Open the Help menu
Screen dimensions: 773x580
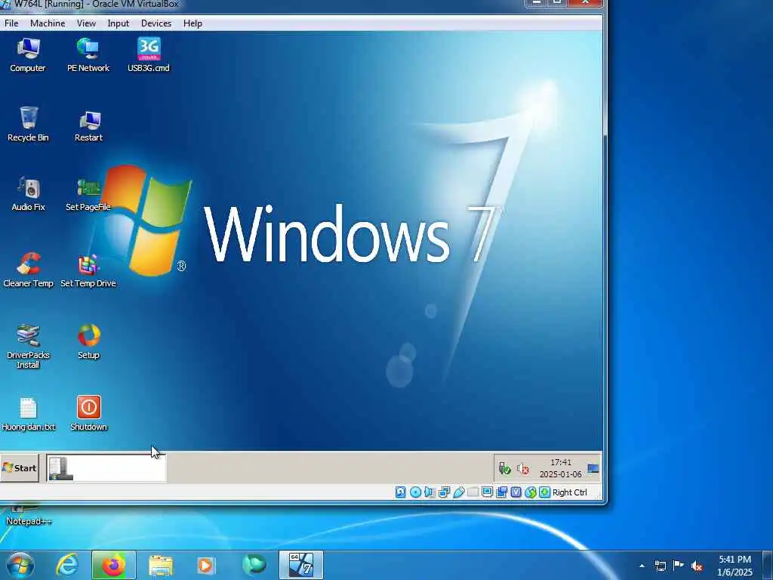pyautogui.click(x=192, y=23)
